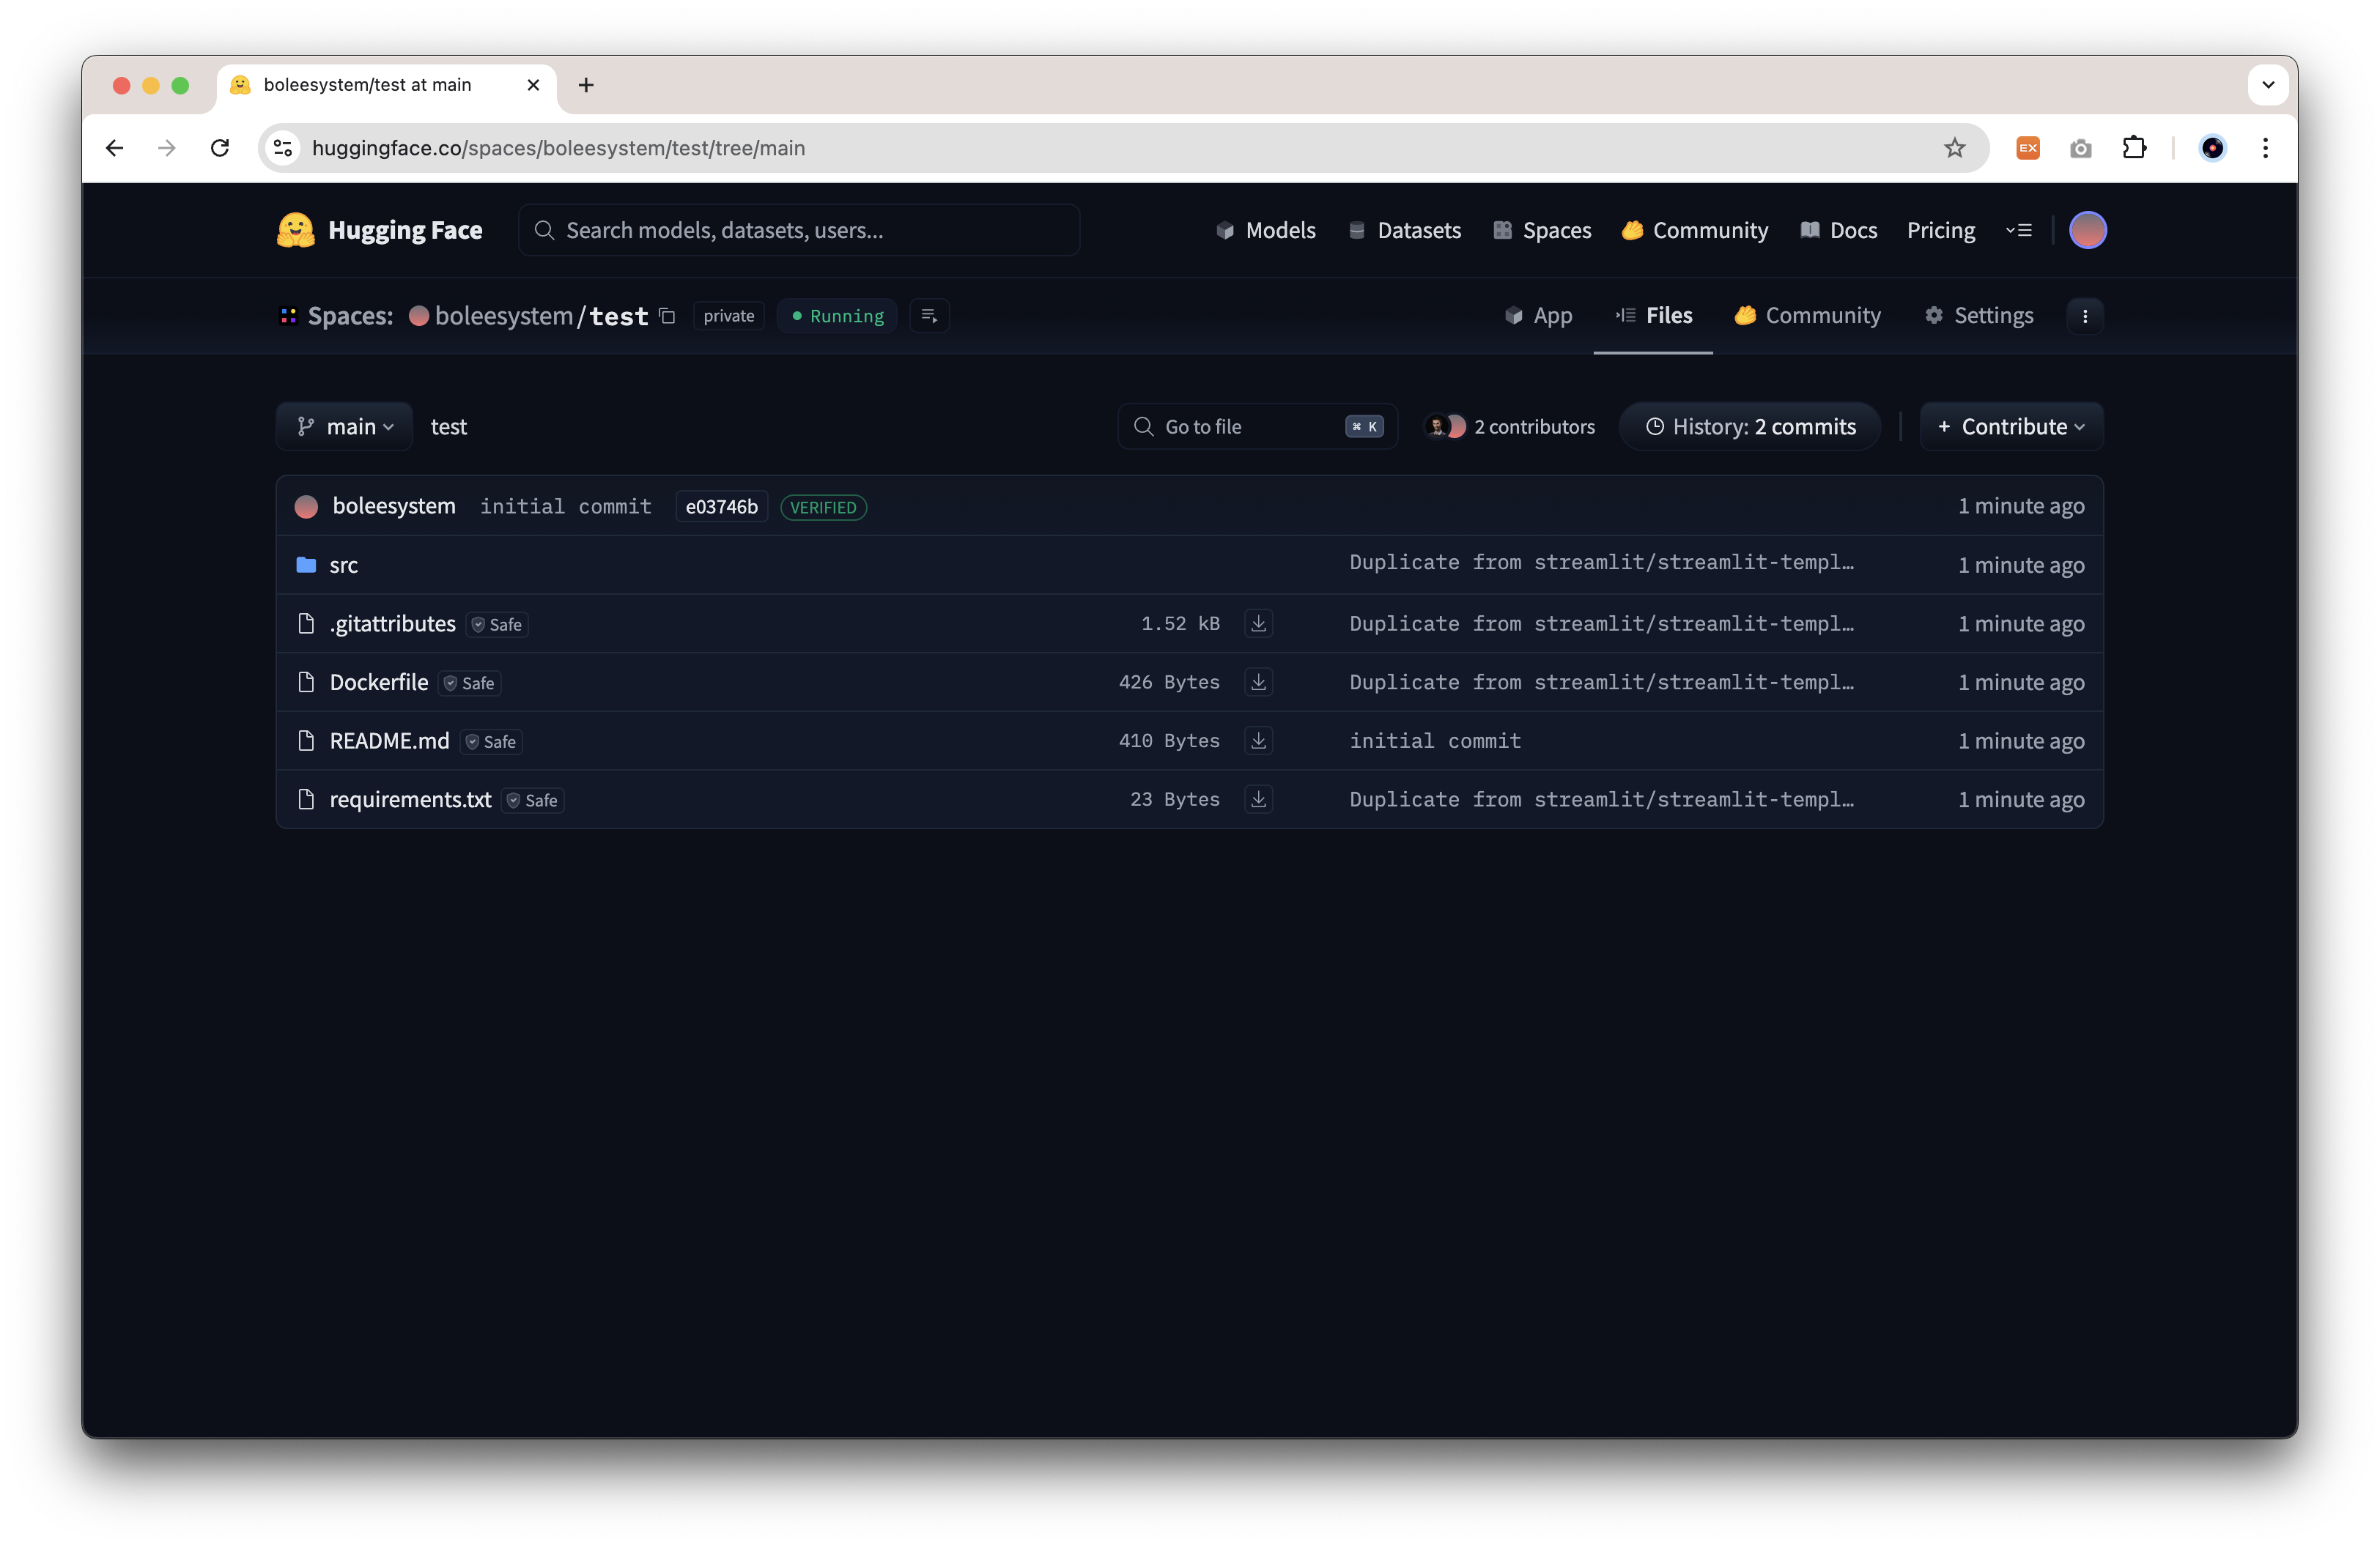Screen dimensions: 2380x1547
Task: Expand the main branch dropdown
Action: tap(345, 427)
